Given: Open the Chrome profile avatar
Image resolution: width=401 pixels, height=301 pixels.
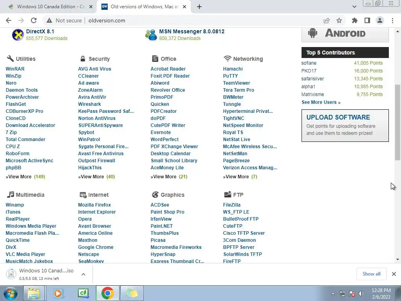Looking at the screenshot, I should (380, 20).
